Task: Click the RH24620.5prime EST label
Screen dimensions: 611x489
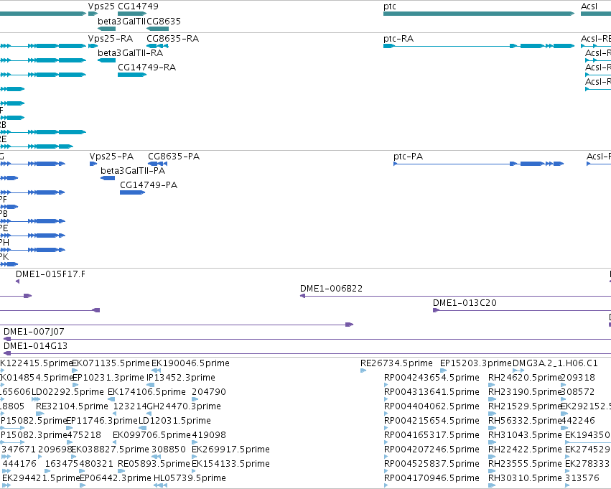Action: (x=525, y=378)
